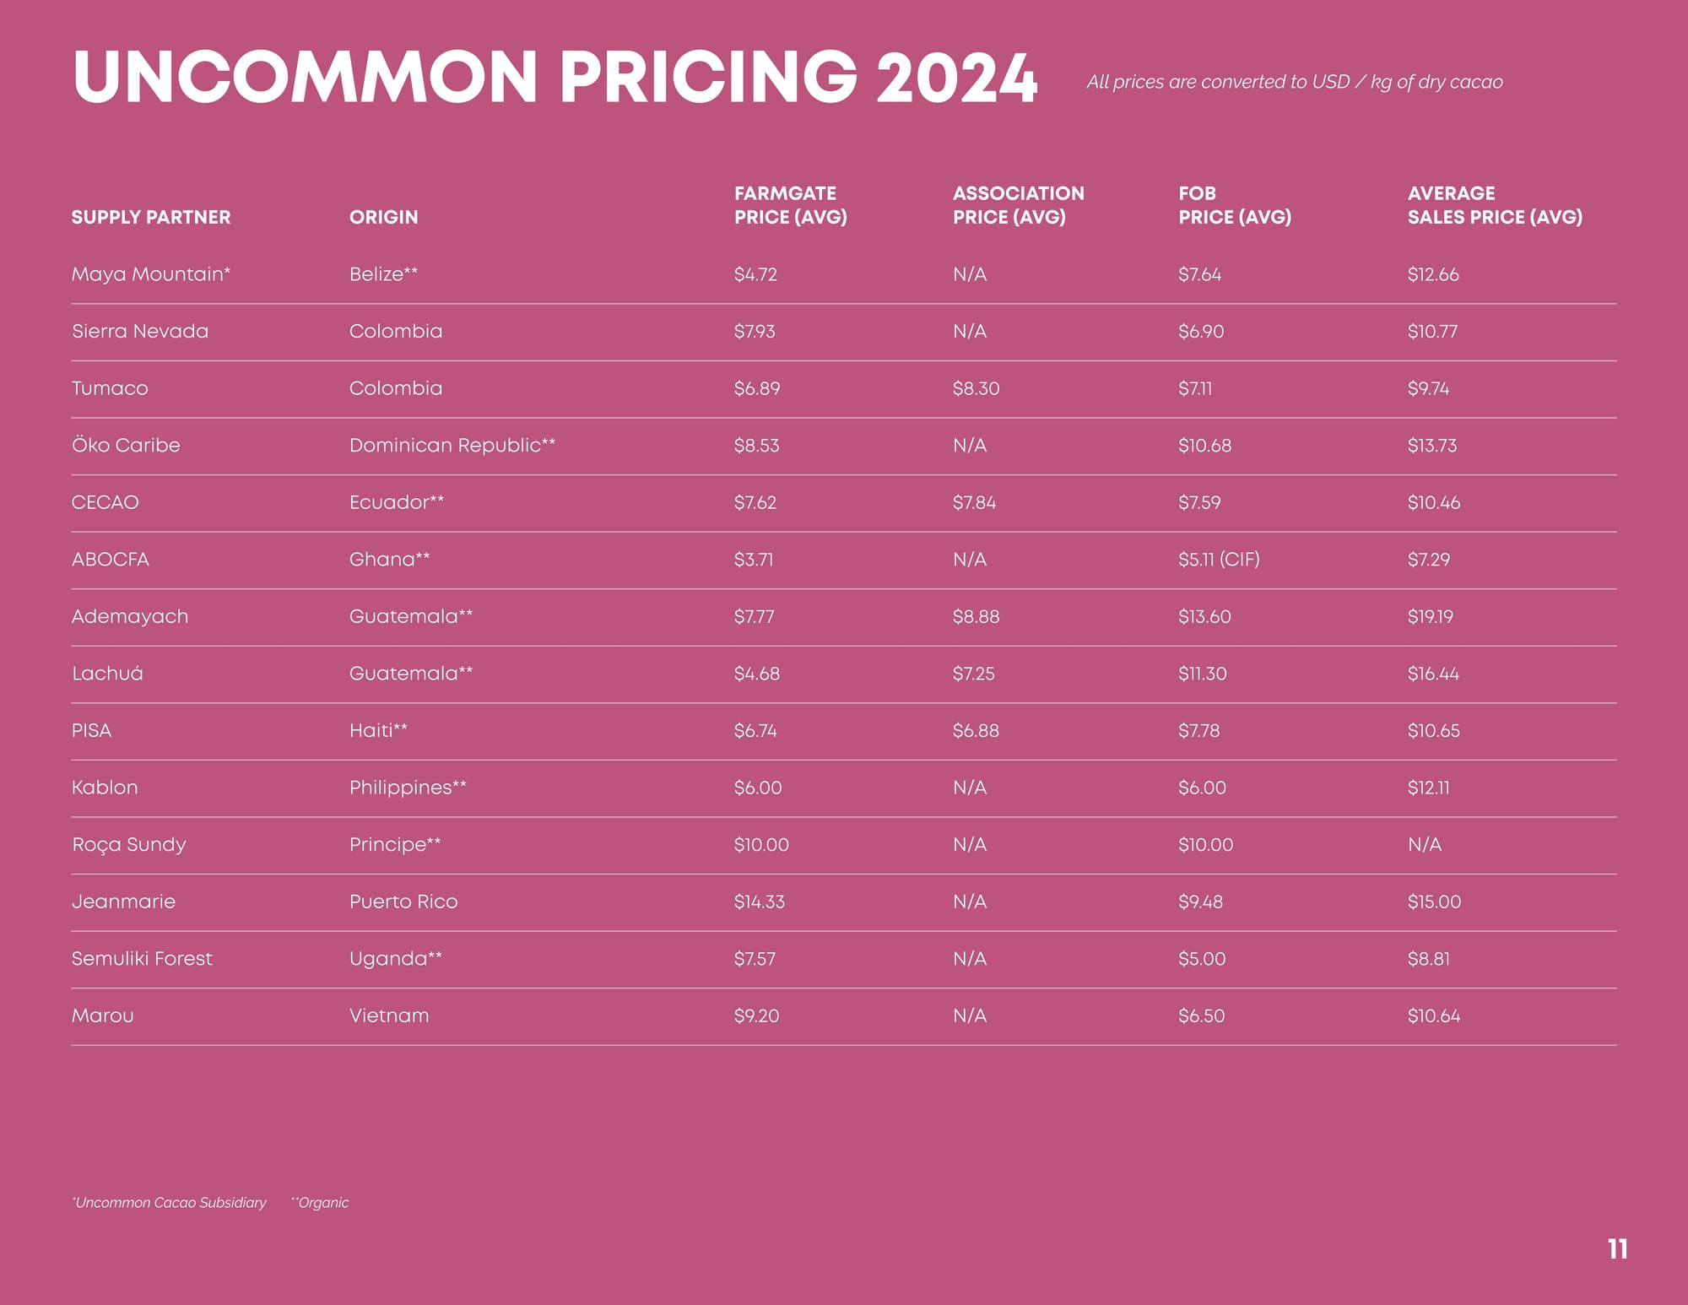Viewport: 1688px width, 1305px height.
Task: Click the Farmgate Price (AVG) column header
Action: 790,205
